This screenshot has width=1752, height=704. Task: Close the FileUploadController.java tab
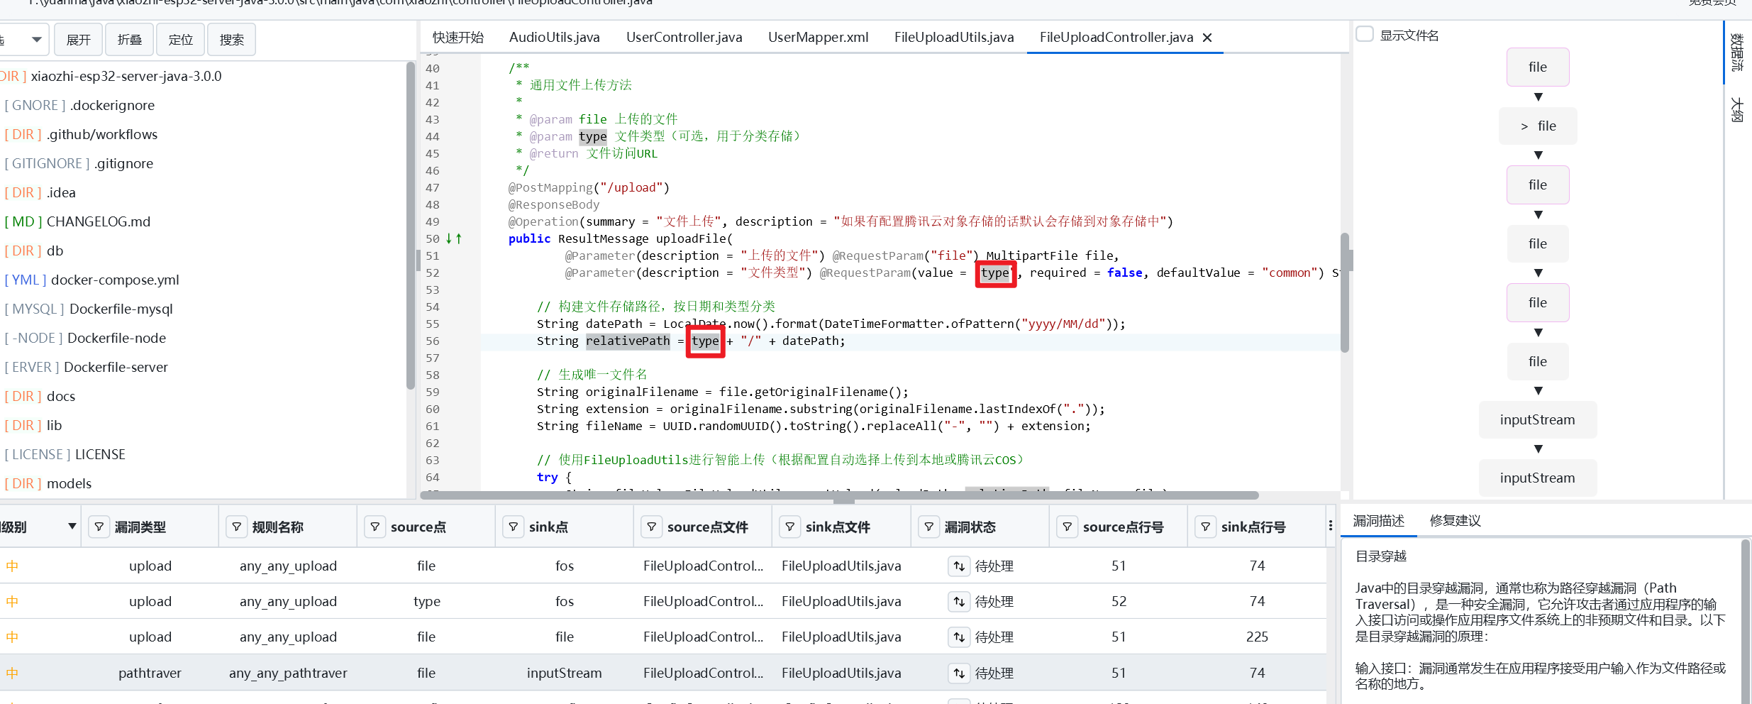click(1207, 38)
